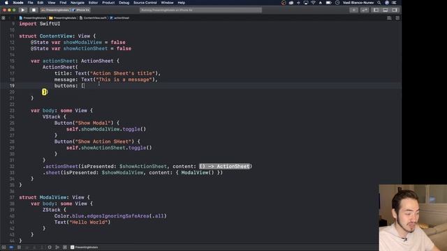Select PresentingModals process in debug bar
The image size is (447, 251).
[x=84, y=248]
